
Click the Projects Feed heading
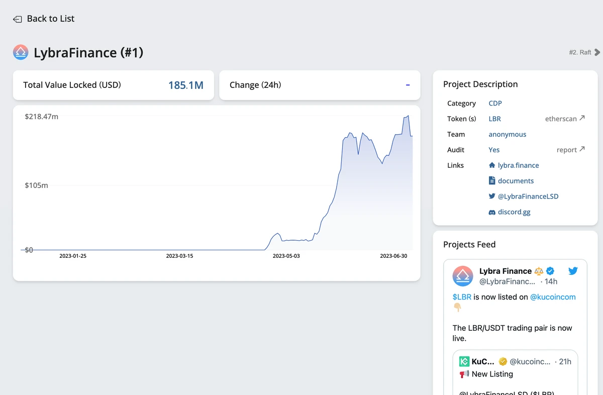point(469,245)
